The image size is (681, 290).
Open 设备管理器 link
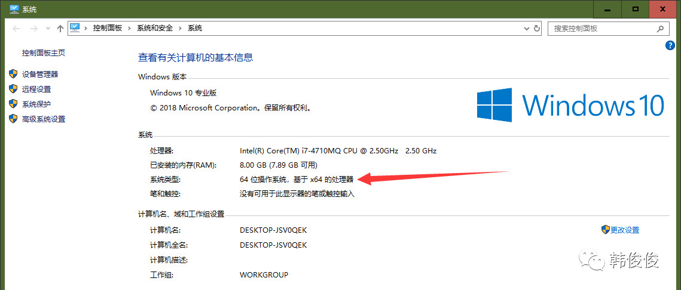tap(40, 75)
